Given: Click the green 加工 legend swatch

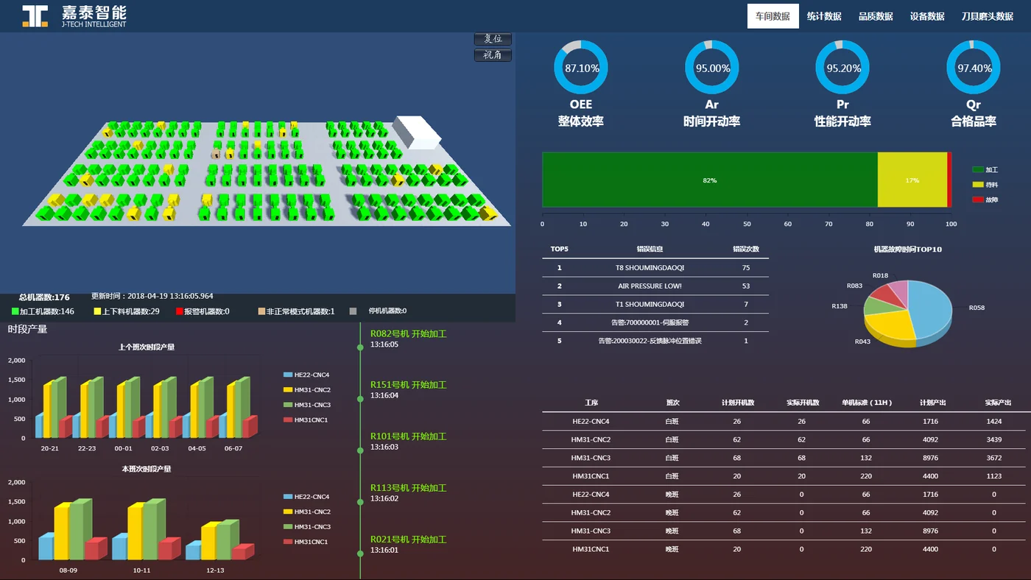Looking at the screenshot, I should [977, 170].
